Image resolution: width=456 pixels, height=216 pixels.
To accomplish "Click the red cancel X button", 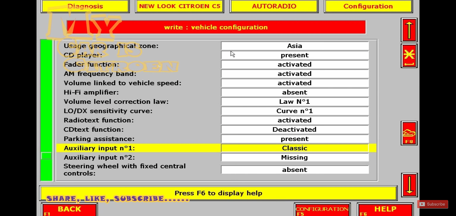I will (409, 56).
